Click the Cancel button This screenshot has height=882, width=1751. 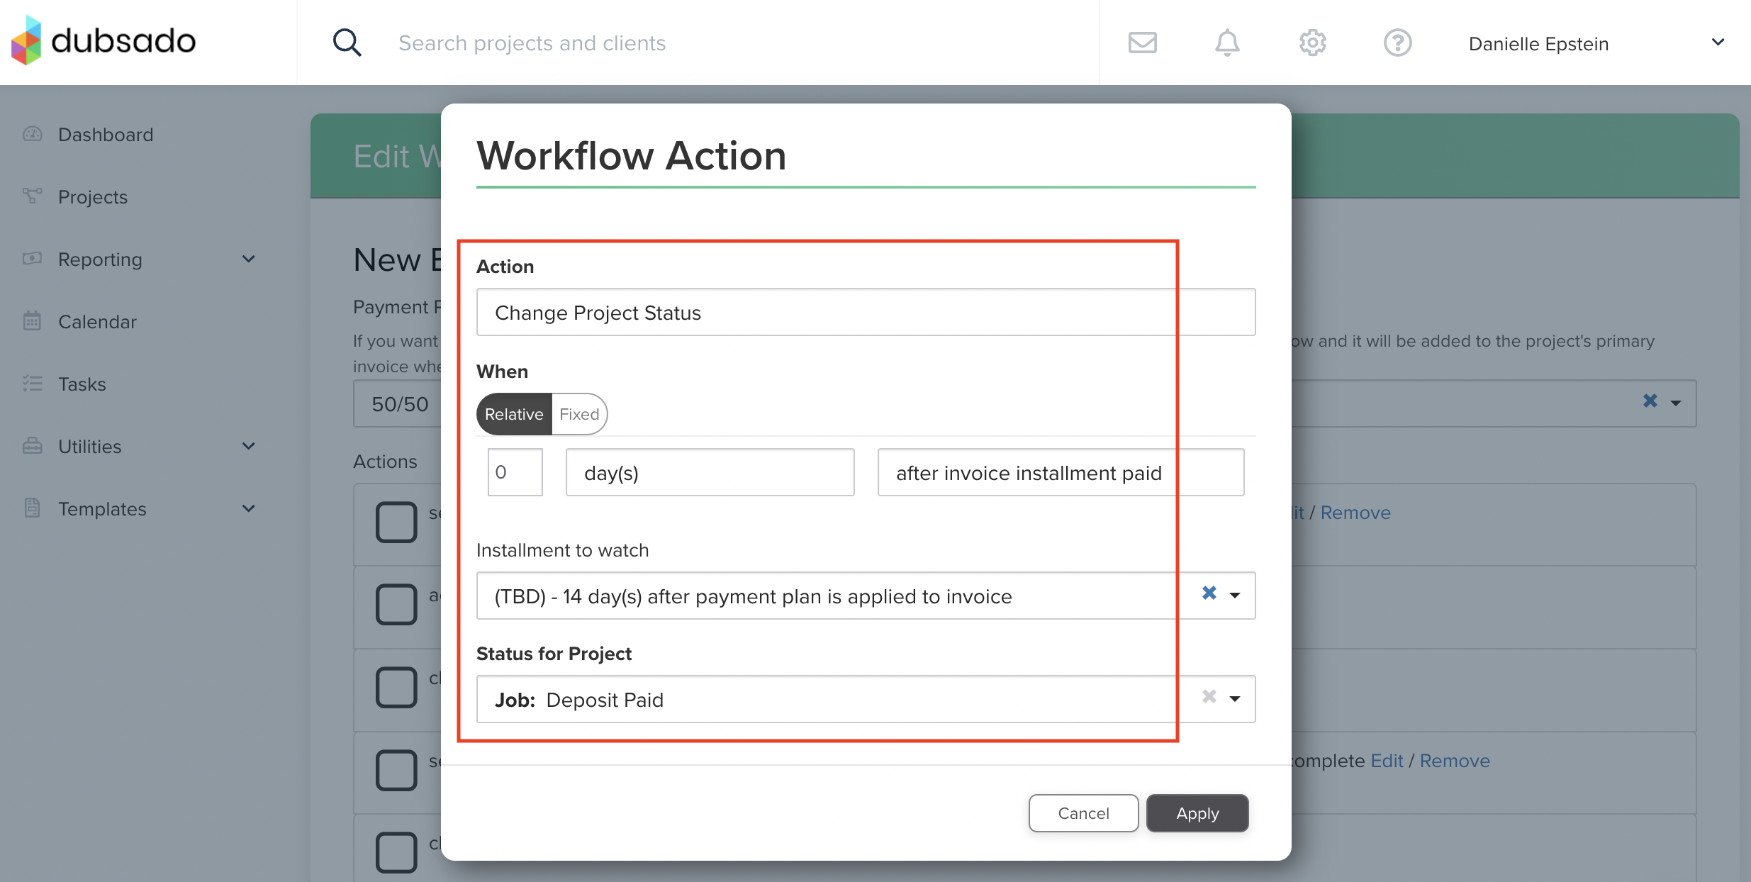(x=1083, y=813)
